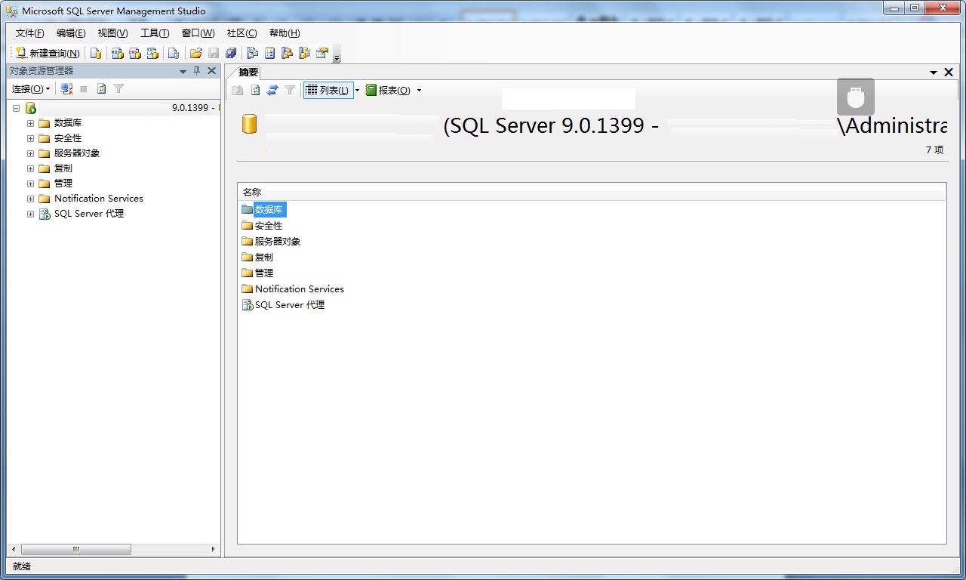Expand the 数据库 node in Object Explorer
This screenshot has height=580, width=966.
point(30,123)
